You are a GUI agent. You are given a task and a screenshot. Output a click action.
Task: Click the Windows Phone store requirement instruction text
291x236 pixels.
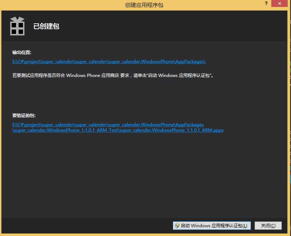[x=113, y=76]
